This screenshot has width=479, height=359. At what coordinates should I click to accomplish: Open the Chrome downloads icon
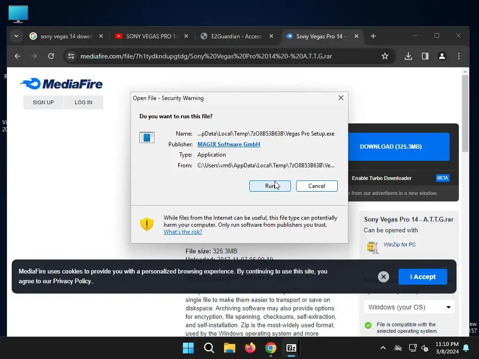click(x=408, y=56)
